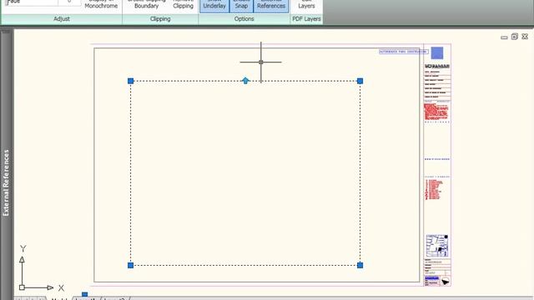Click the blue key plan thumbnail
This screenshot has height=300, width=534.
pos(437,246)
